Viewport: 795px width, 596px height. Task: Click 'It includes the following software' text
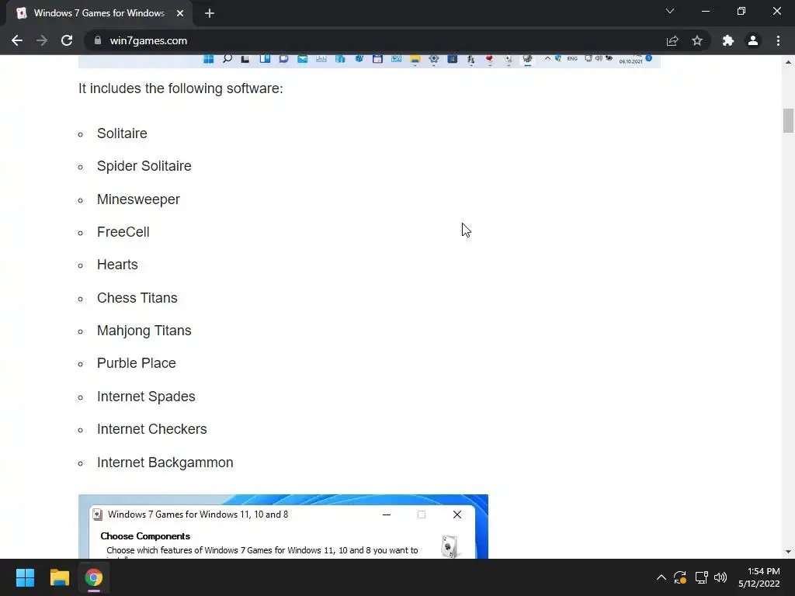tap(180, 88)
